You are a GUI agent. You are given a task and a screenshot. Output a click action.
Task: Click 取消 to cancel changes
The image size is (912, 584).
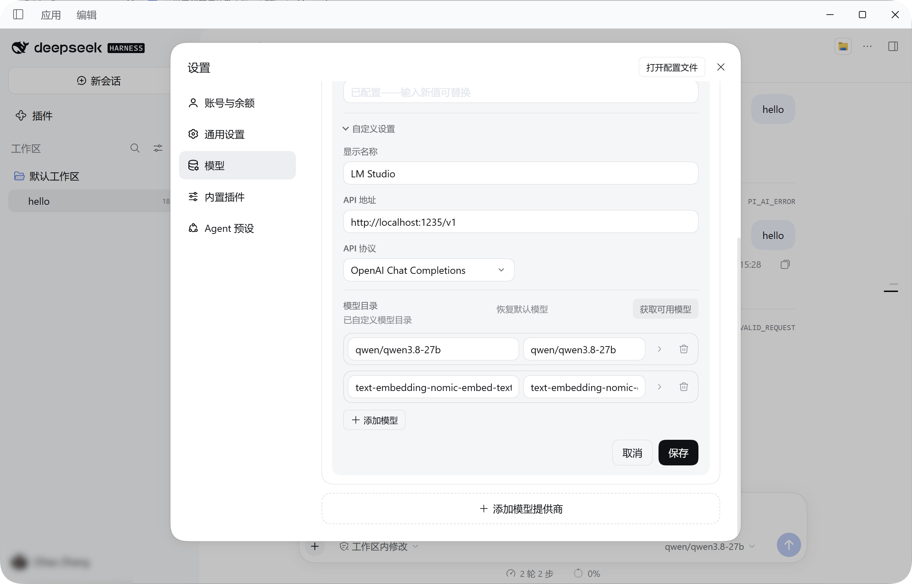pyautogui.click(x=632, y=453)
